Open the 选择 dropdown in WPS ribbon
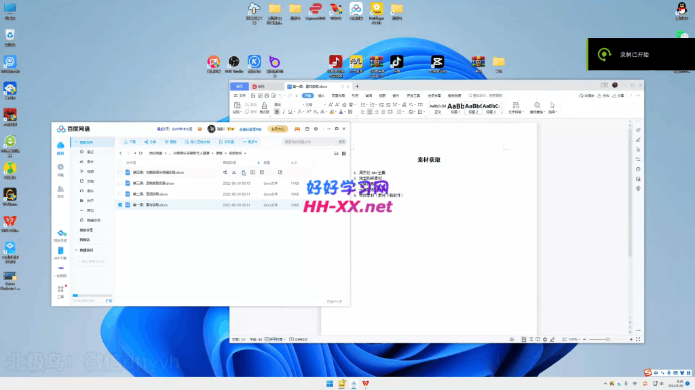 [552, 108]
